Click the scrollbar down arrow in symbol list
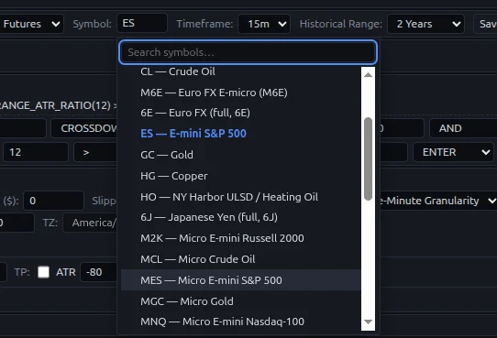497x338 pixels. [368, 322]
